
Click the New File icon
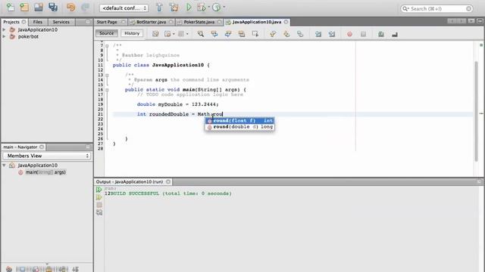(x=10, y=8)
